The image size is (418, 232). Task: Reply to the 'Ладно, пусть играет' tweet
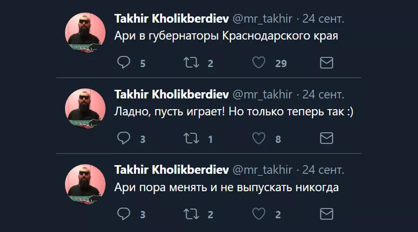[x=124, y=138]
